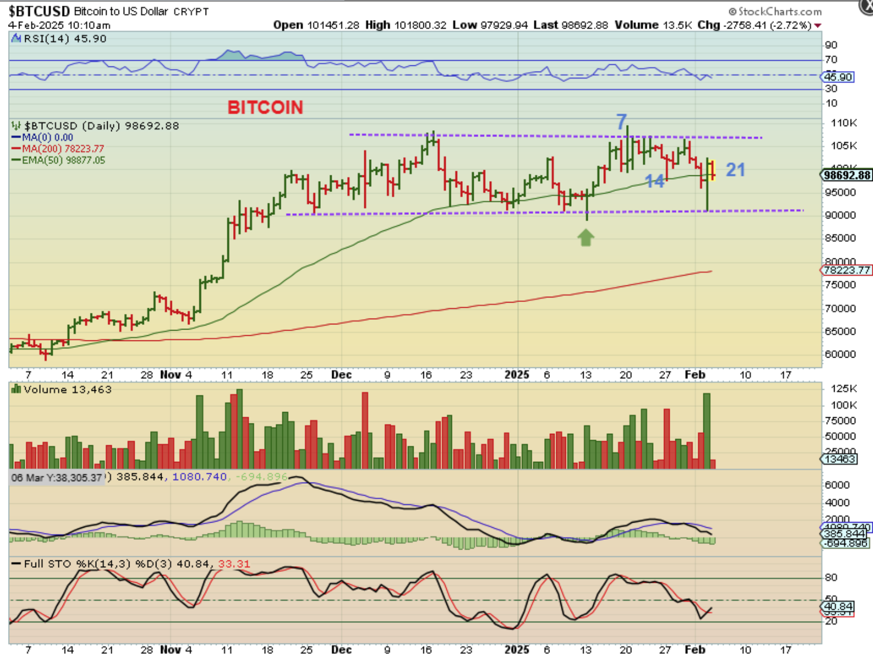Click the 60000 price axis label
The image size is (873, 655).
pos(840,354)
